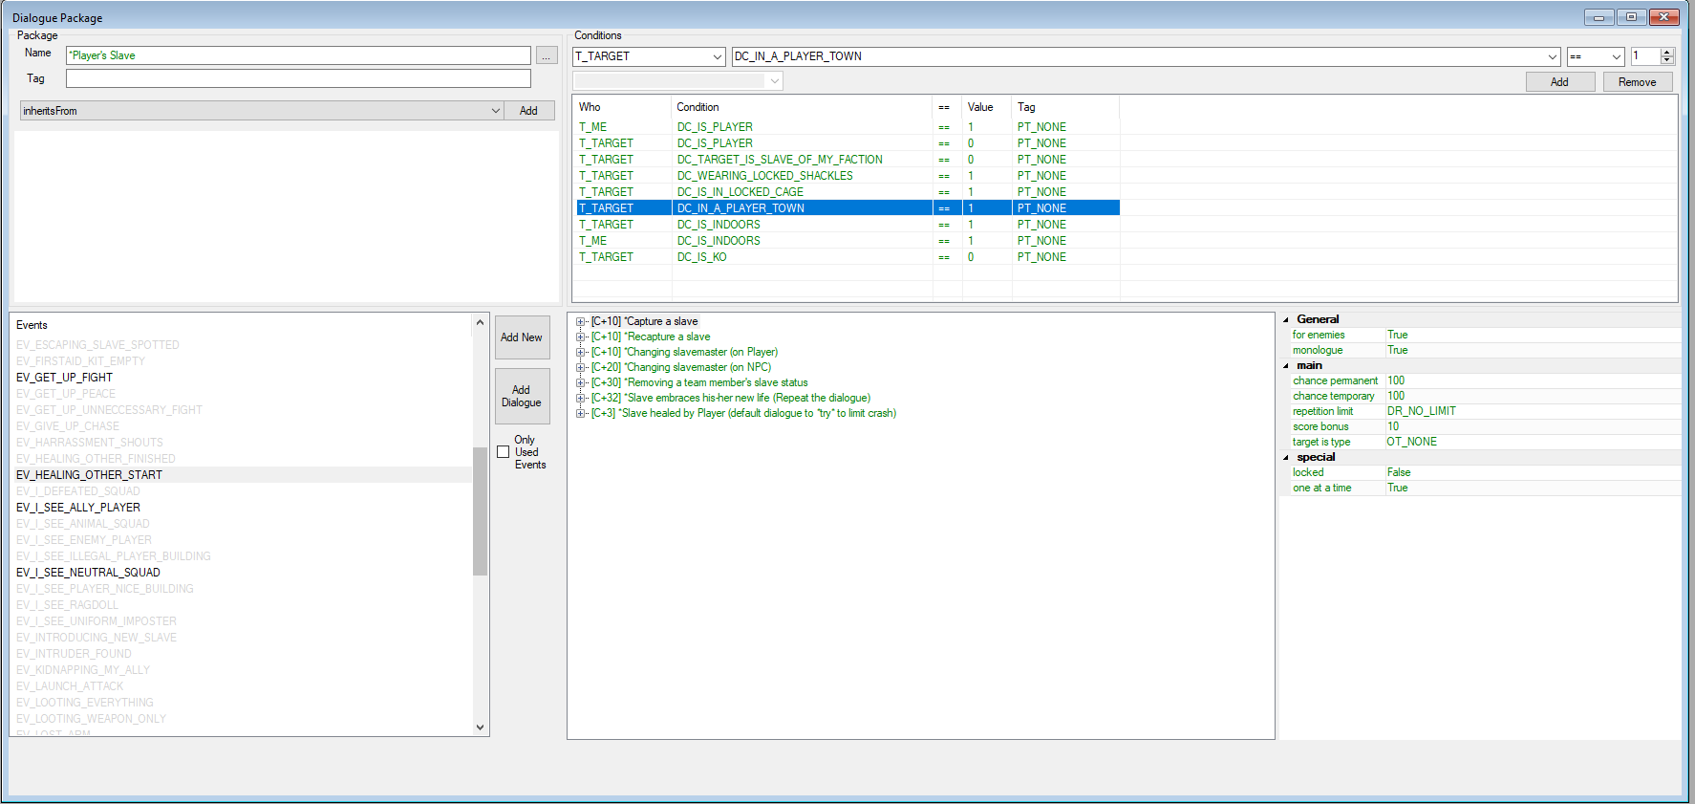1695x804 pixels.
Task: Click the Add New event button
Action: pyautogui.click(x=522, y=337)
